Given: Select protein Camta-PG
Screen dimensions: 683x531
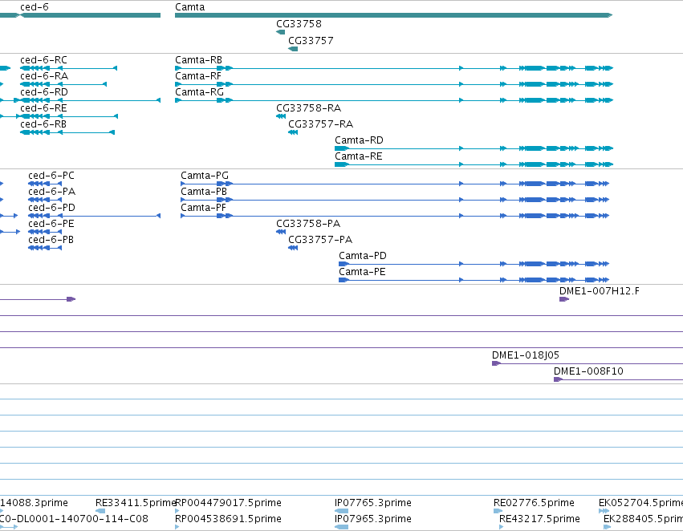Looking at the screenshot, I should coord(205,176).
